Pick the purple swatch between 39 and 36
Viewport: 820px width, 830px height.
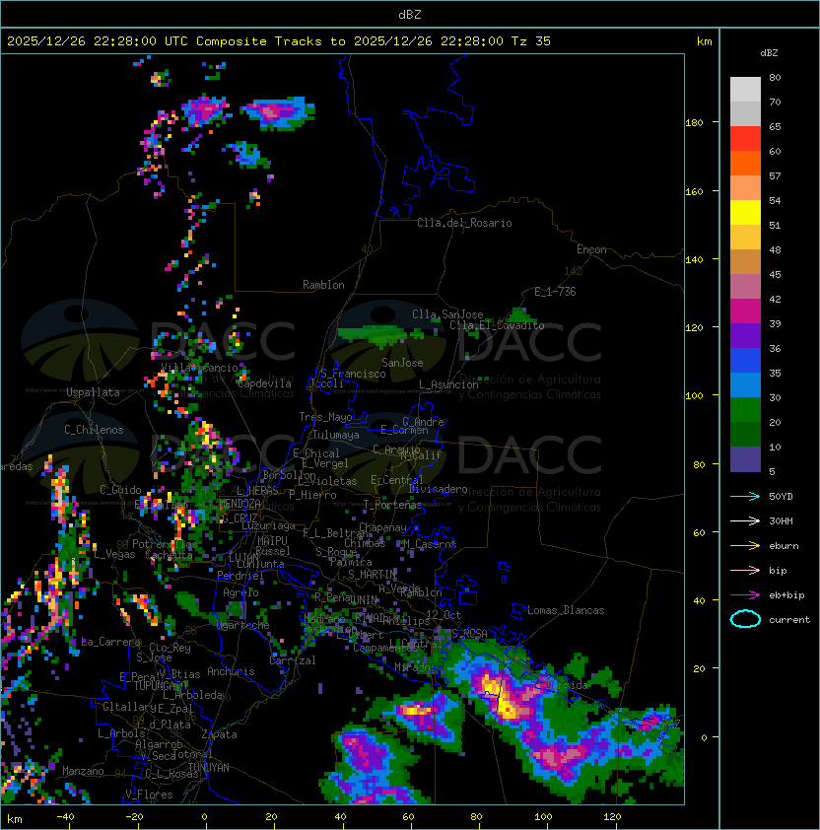pos(745,335)
